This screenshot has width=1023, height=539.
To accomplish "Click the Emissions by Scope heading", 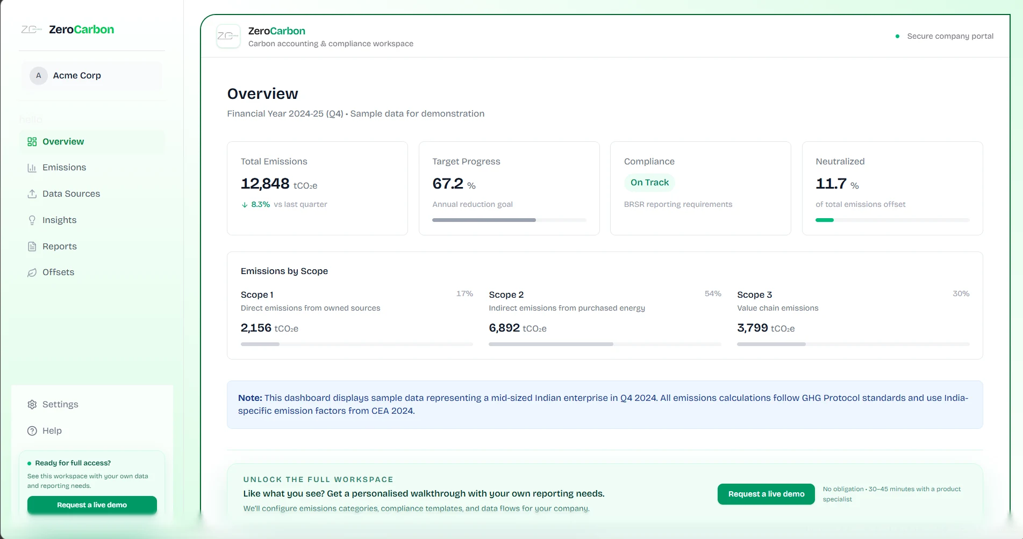I will point(284,271).
